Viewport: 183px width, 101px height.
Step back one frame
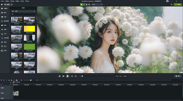(59, 76)
